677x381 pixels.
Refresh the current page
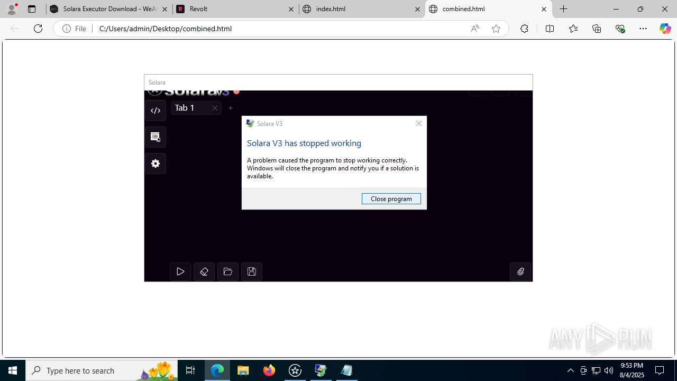point(38,29)
